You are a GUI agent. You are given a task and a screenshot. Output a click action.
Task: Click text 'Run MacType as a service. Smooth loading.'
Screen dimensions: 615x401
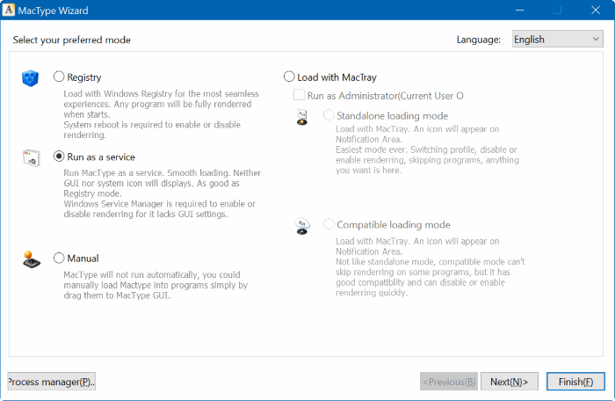pyautogui.click(x=147, y=173)
